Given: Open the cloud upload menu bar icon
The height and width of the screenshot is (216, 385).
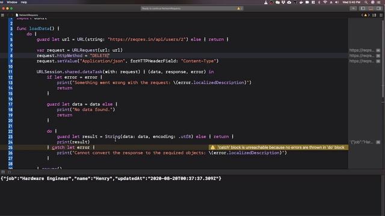Looking at the screenshot, I should click(x=289, y=2).
